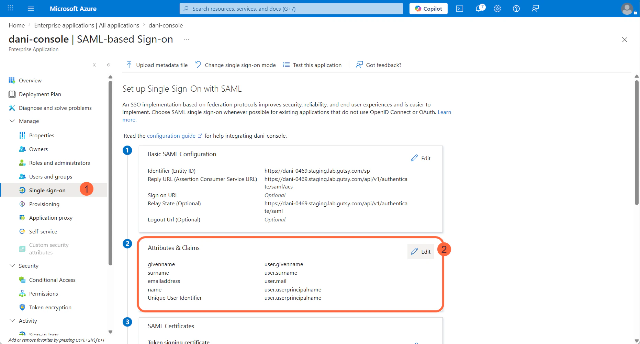
Task: Open the account avatar menu
Action: (x=627, y=9)
